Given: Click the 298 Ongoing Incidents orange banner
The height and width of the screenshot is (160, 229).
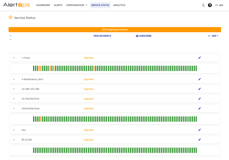Looking at the screenshot, I should (x=114, y=30).
